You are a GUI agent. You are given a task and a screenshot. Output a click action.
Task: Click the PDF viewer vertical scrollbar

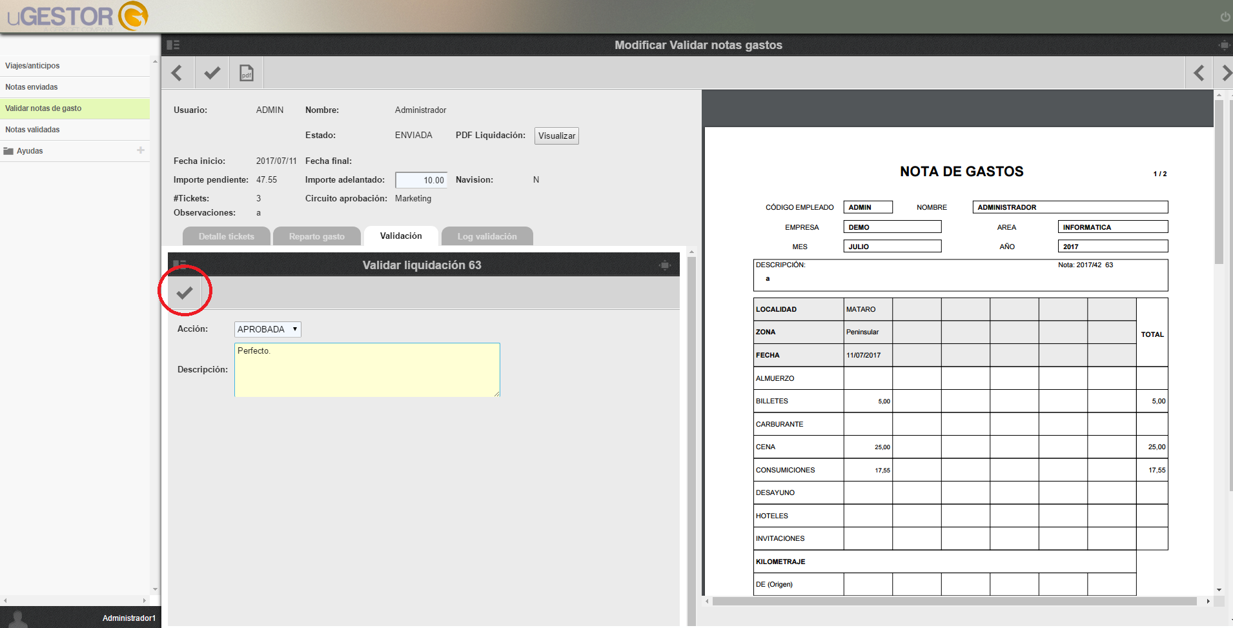click(x=1219, y=181)
